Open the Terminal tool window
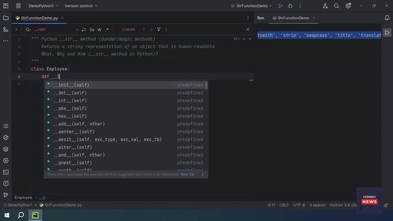393x221 pixels. [x=6, y=172]
